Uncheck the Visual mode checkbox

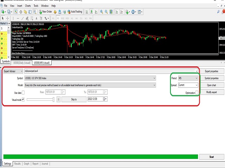click(x=23, y=99)
